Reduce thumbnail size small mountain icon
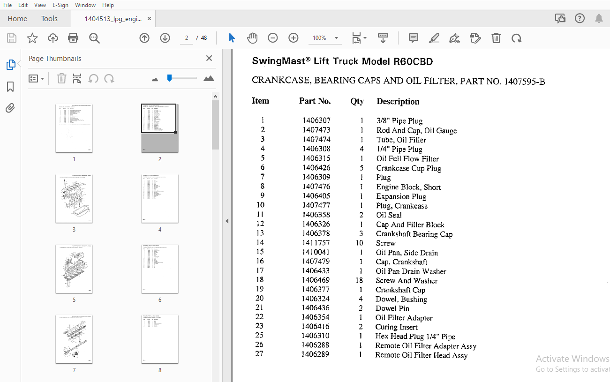This screenshot has width=610, height=382. pos(155,79)
